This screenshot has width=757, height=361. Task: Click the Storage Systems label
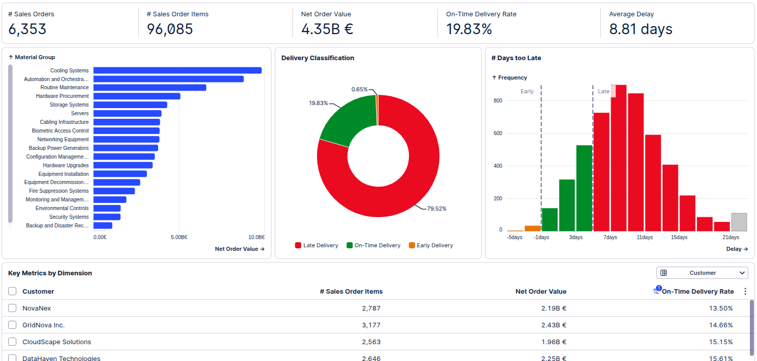[x=69, y=105]
